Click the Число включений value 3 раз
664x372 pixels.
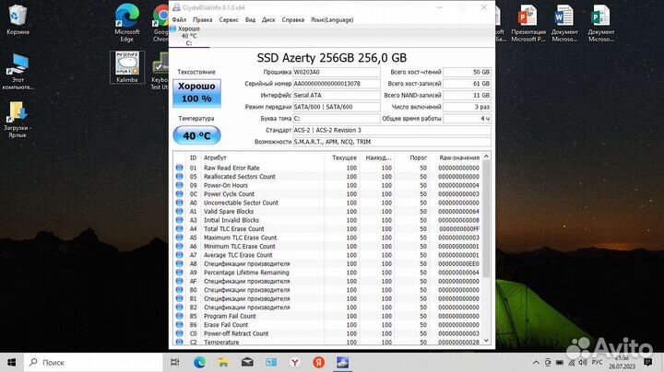(x=467, y=107)
